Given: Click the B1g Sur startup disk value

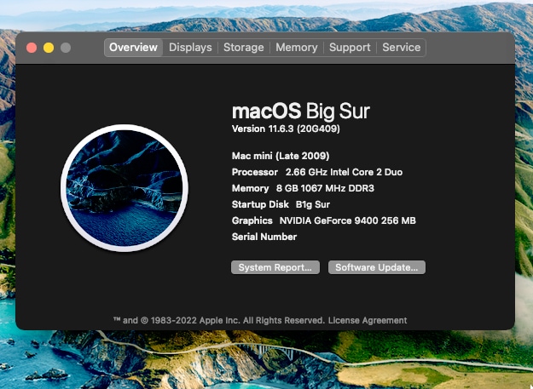Looking at the screenshot, I should click(313, 204).
